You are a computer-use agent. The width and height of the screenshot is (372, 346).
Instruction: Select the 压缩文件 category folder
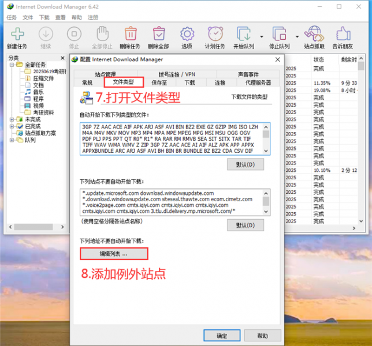(43, 78)
